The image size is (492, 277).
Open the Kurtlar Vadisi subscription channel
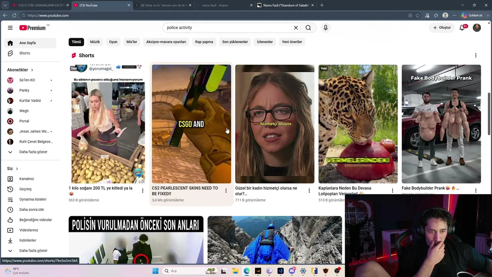click(x=30, y=101)
